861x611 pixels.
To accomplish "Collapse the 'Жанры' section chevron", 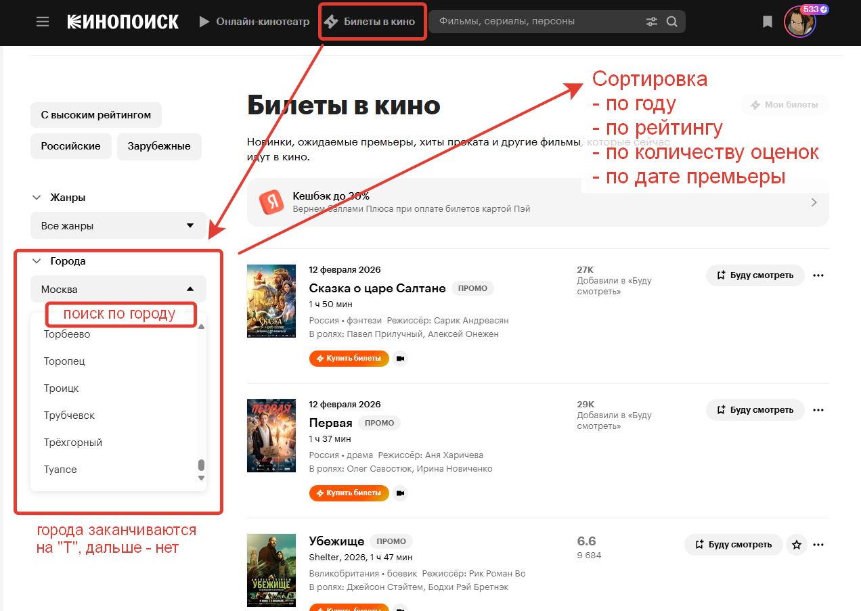I will pyautogui.click(x=37, y=198).
